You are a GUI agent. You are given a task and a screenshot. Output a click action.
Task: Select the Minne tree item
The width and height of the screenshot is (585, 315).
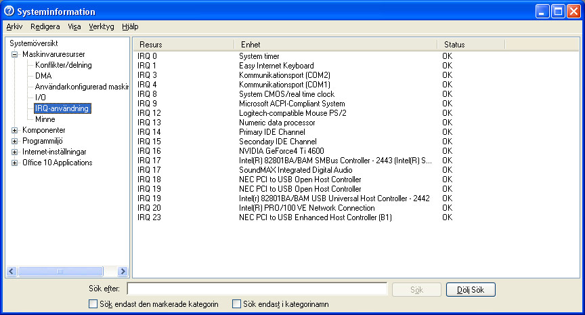[45, 119]
